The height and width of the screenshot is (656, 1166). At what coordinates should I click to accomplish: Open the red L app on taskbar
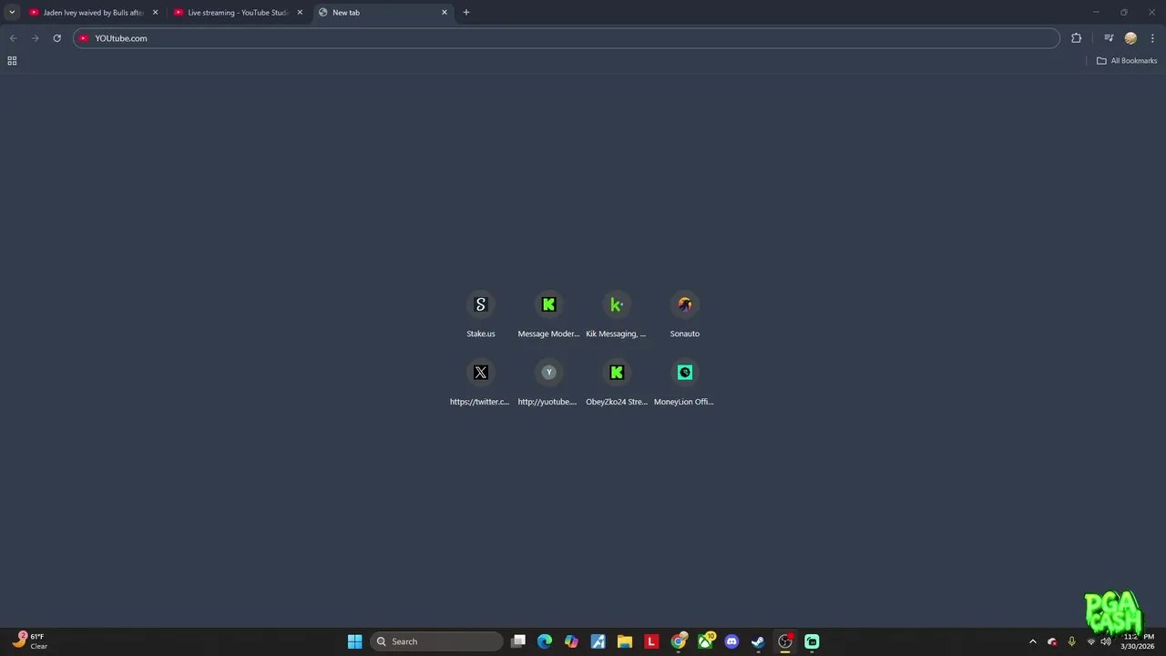click(x=651, y=641)
